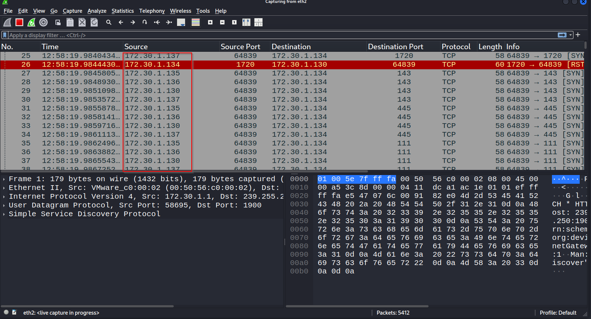Click the Find a packet magnifier

[109, 23]
